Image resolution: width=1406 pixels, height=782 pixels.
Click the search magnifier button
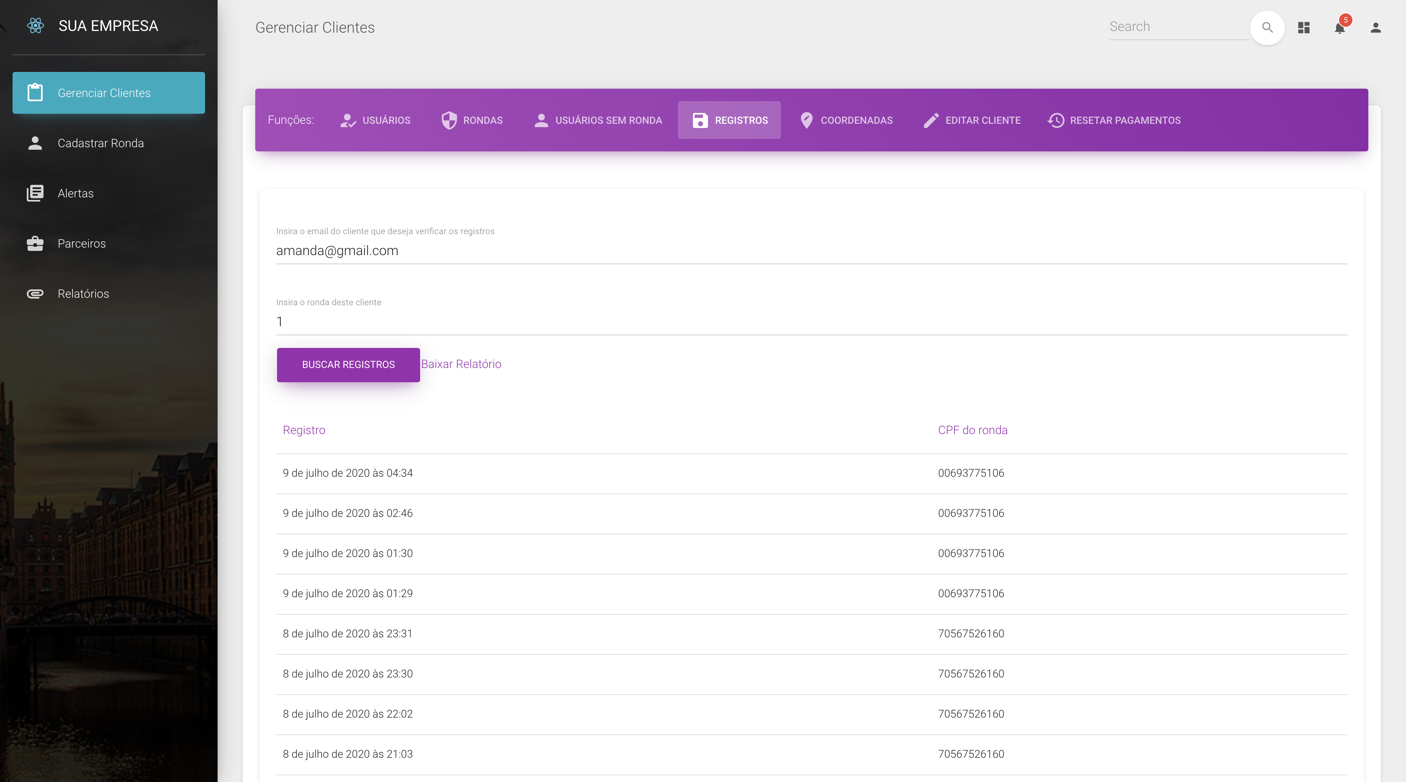click(x=1267, y=27)
